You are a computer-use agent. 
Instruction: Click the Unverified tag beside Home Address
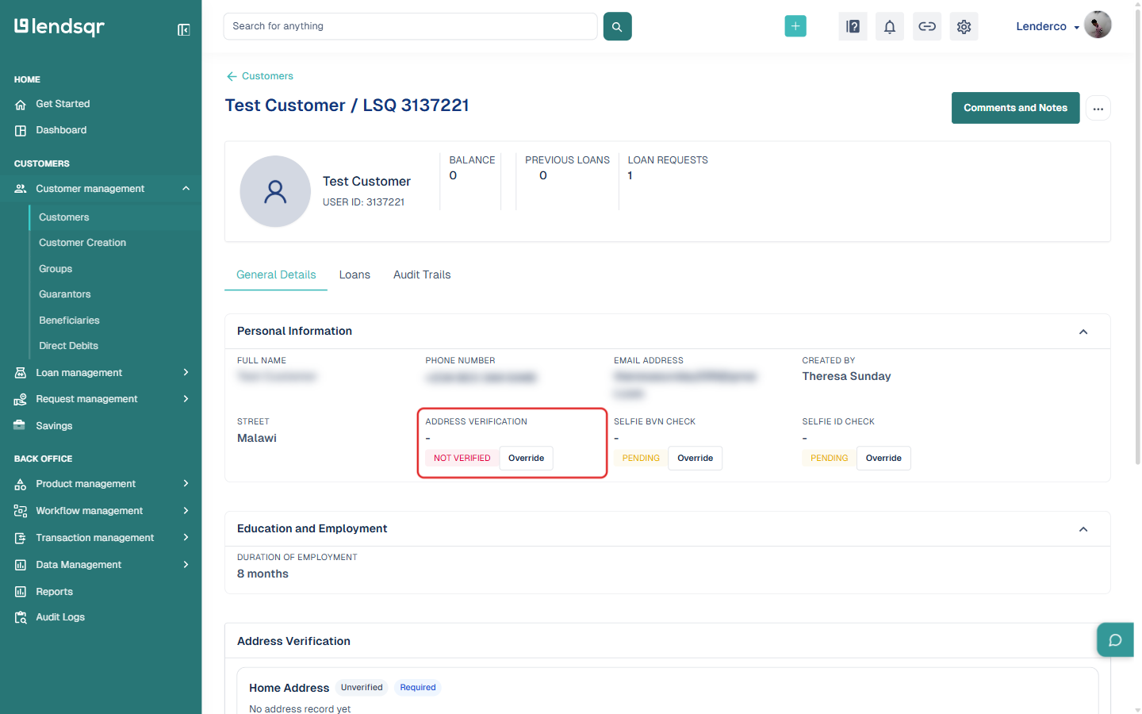[362, 688]
